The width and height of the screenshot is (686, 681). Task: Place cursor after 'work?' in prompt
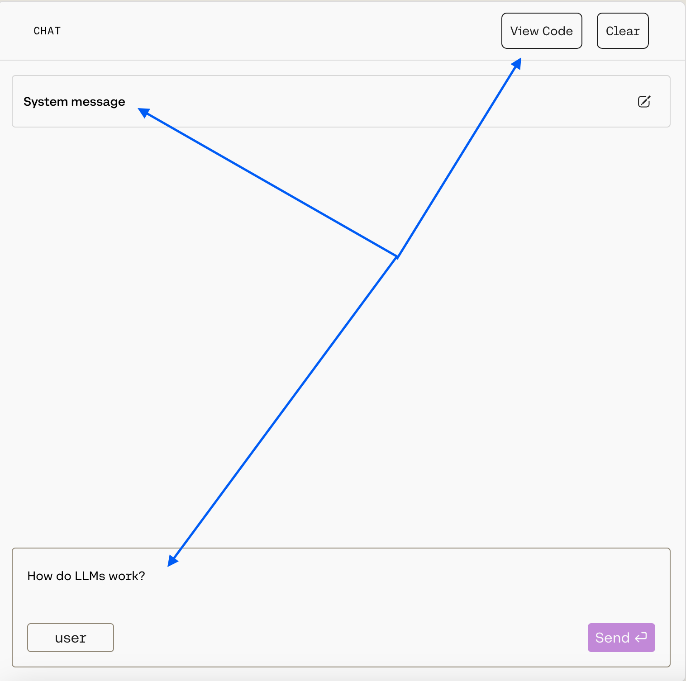point(146,576)
